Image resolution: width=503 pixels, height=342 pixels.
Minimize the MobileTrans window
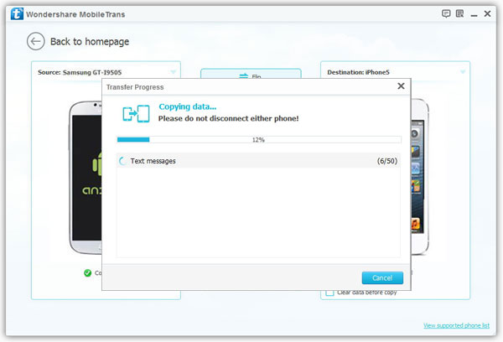click(x=474, y=15)
